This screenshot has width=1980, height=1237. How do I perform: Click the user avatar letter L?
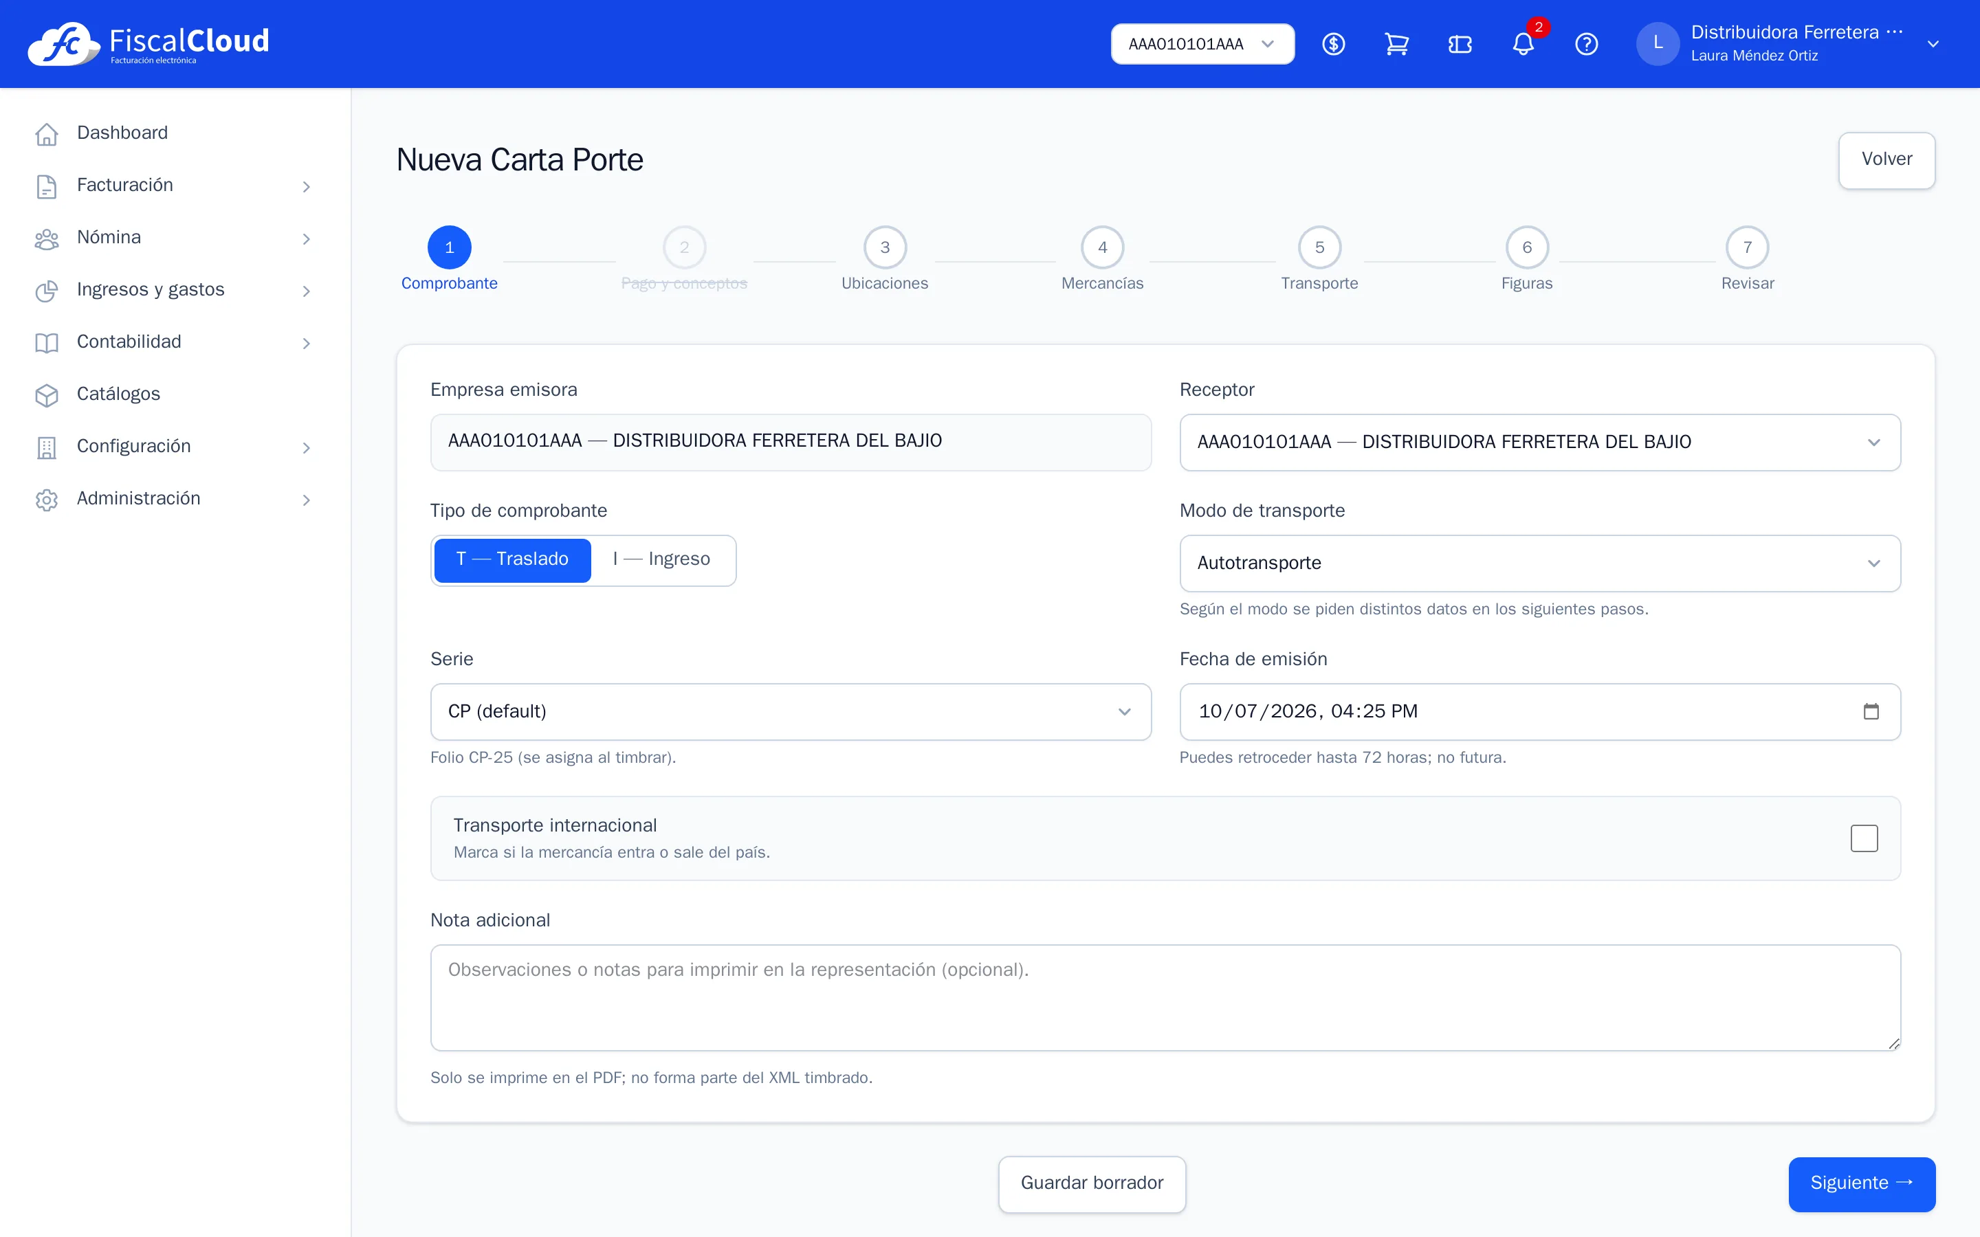coord(1658,43)
